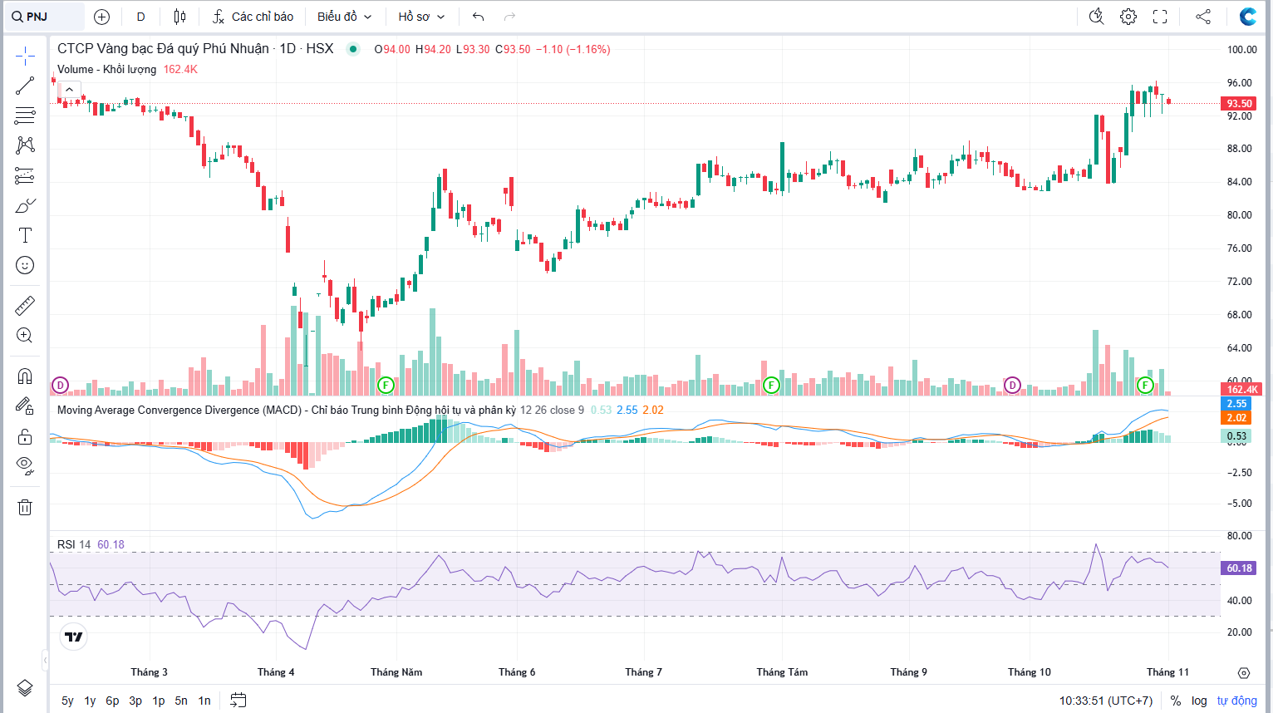Toggle the magnet snap mode

[x=25, y=376]
